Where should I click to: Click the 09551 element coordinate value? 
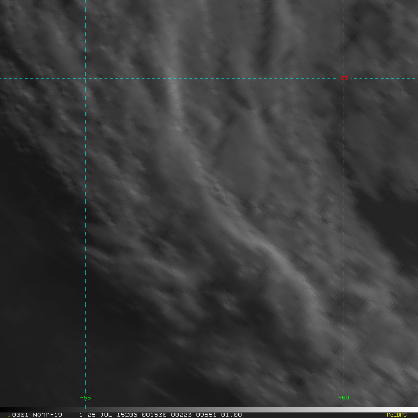pyautogui.click(x=206, y=415)
